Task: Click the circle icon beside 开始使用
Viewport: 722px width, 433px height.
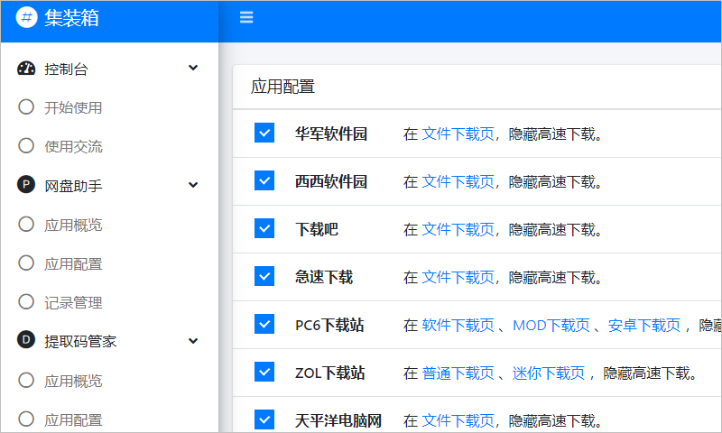Action: [26, 106]
